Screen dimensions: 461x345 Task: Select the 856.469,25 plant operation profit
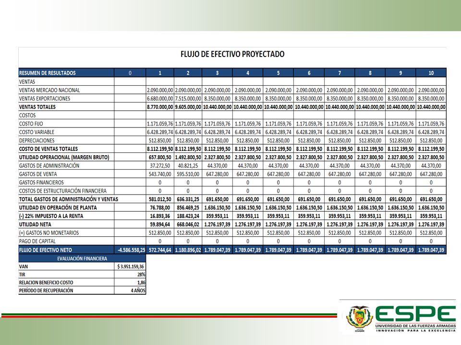click(x=188, y=207)
